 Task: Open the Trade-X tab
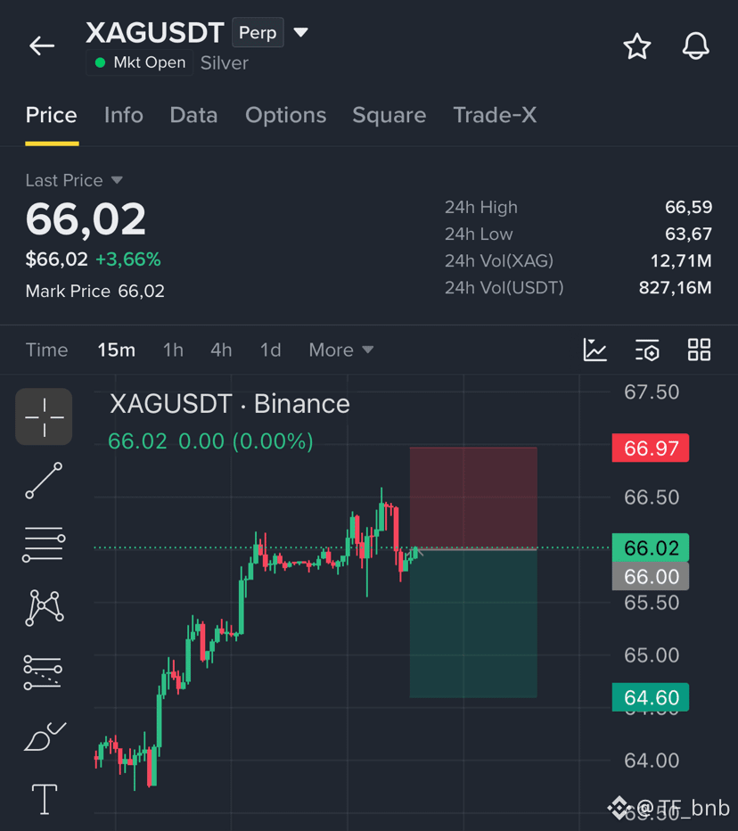tap(495, 115)
